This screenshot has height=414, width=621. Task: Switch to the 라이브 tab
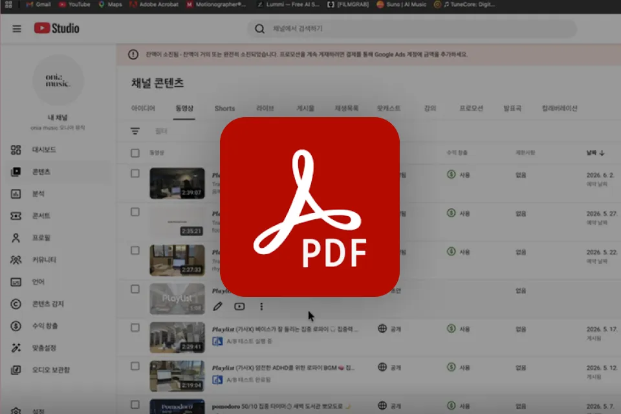pos(265,108)
